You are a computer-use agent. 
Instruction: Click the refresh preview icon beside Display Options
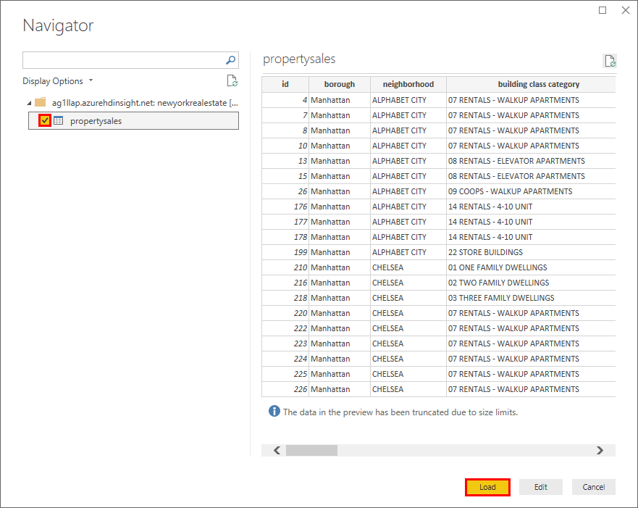232,80
